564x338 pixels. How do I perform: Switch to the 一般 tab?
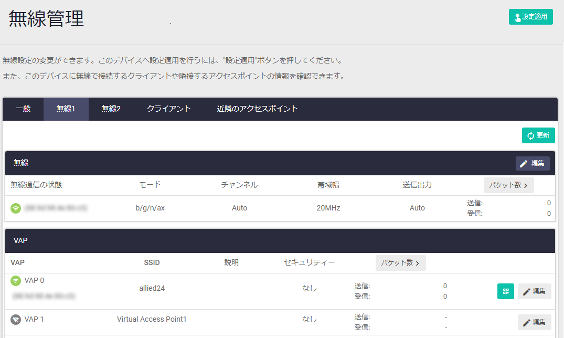tap(23, 109)
